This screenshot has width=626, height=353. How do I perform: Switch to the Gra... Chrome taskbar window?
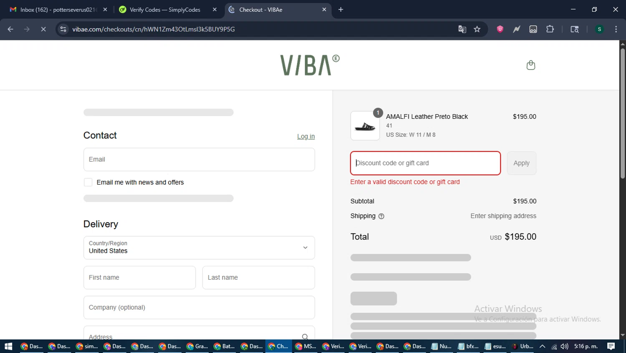(x=197, y=346)
